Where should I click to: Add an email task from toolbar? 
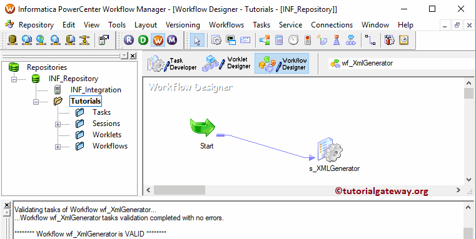[x=245, y=41]
